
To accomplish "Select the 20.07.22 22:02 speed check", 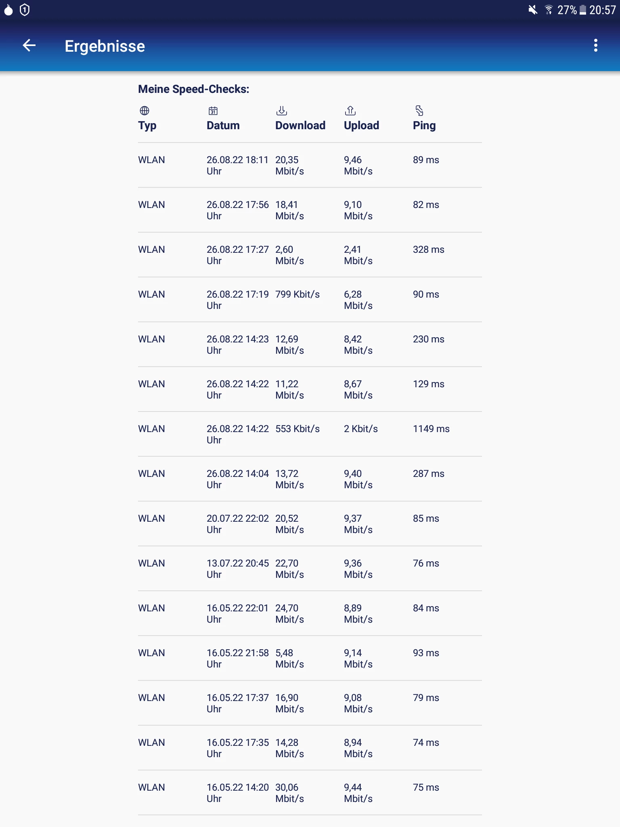I will tap(310, 524).
